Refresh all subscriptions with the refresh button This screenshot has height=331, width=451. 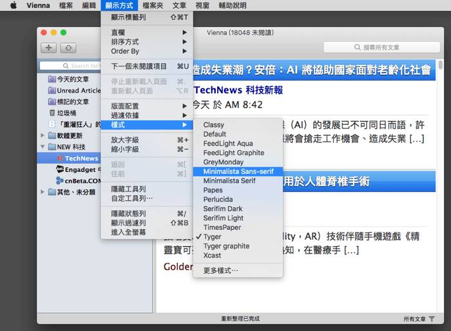coord(68,48)
